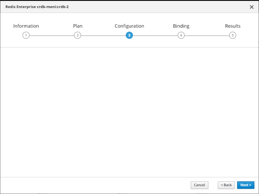Screen dimensions: 259x194
Task: Open the Results step label
Action: [x=233, y=26]
